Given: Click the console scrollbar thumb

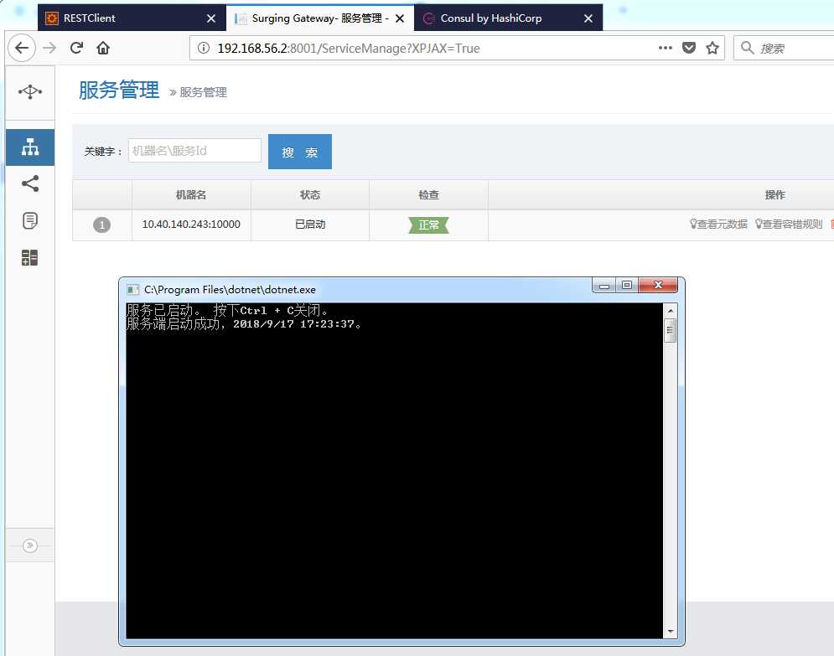Looking at the screenshot, I should coord(671,330).
